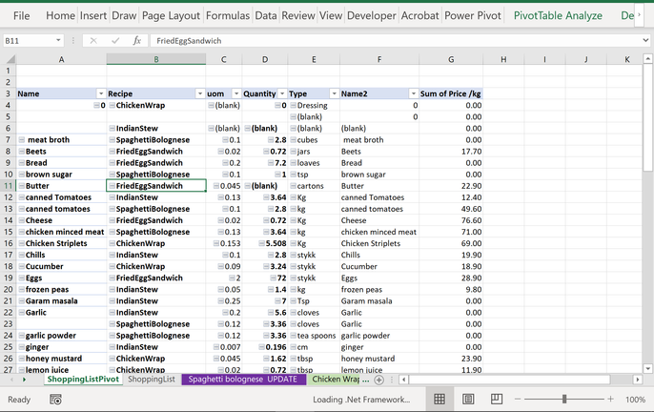Open the Name column filter dropdown

[100, 93]
